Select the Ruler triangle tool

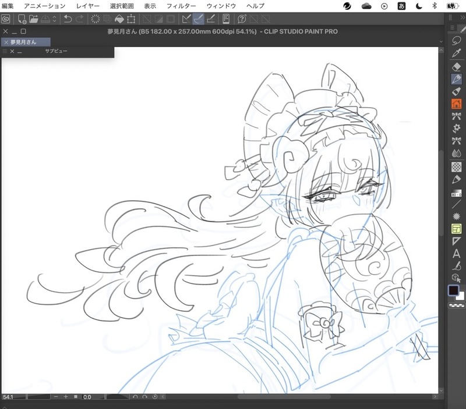[456, 241]
